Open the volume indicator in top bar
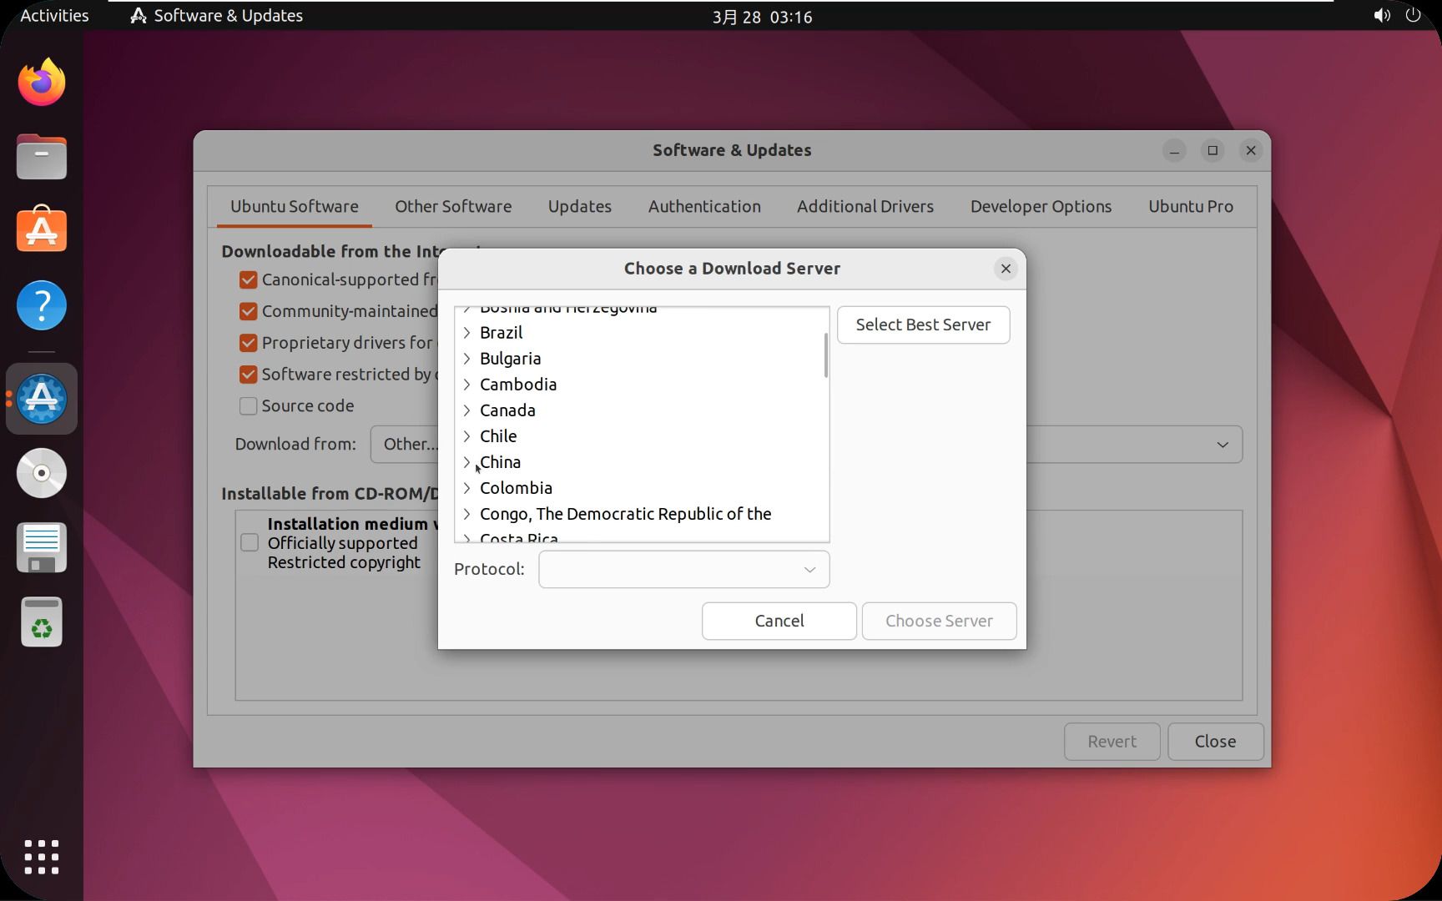 pyautogui.click(x=1382, y=15)
